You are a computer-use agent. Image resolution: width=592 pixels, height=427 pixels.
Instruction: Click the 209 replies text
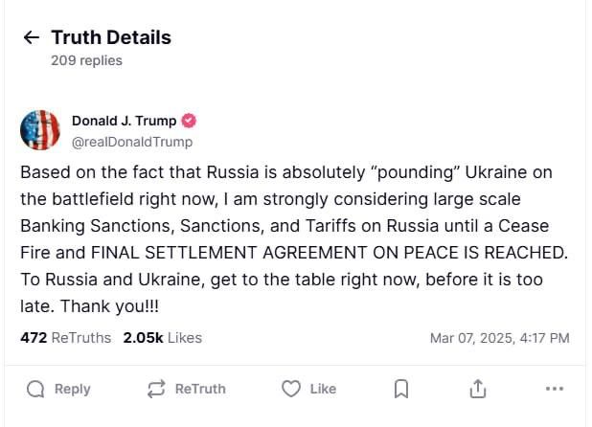[x=86, y=60]
